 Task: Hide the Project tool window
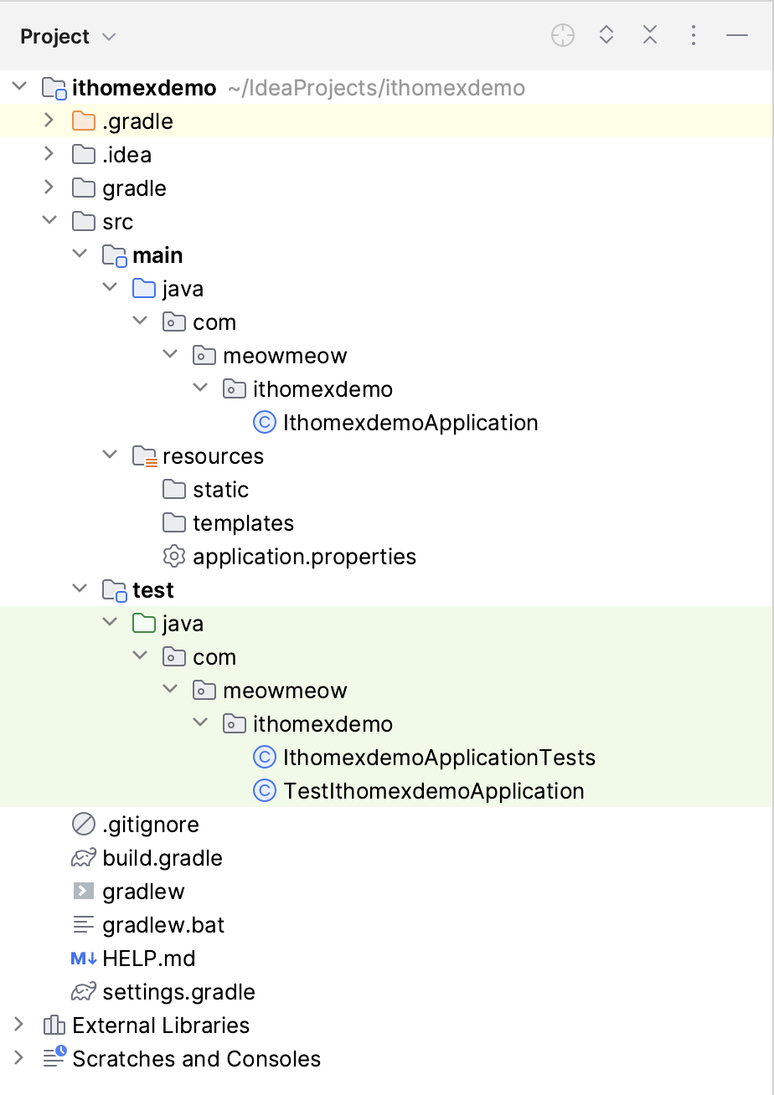click(737, 36)
